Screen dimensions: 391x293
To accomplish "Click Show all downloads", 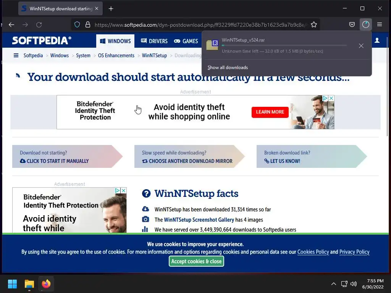I will [x=228, y=68].
